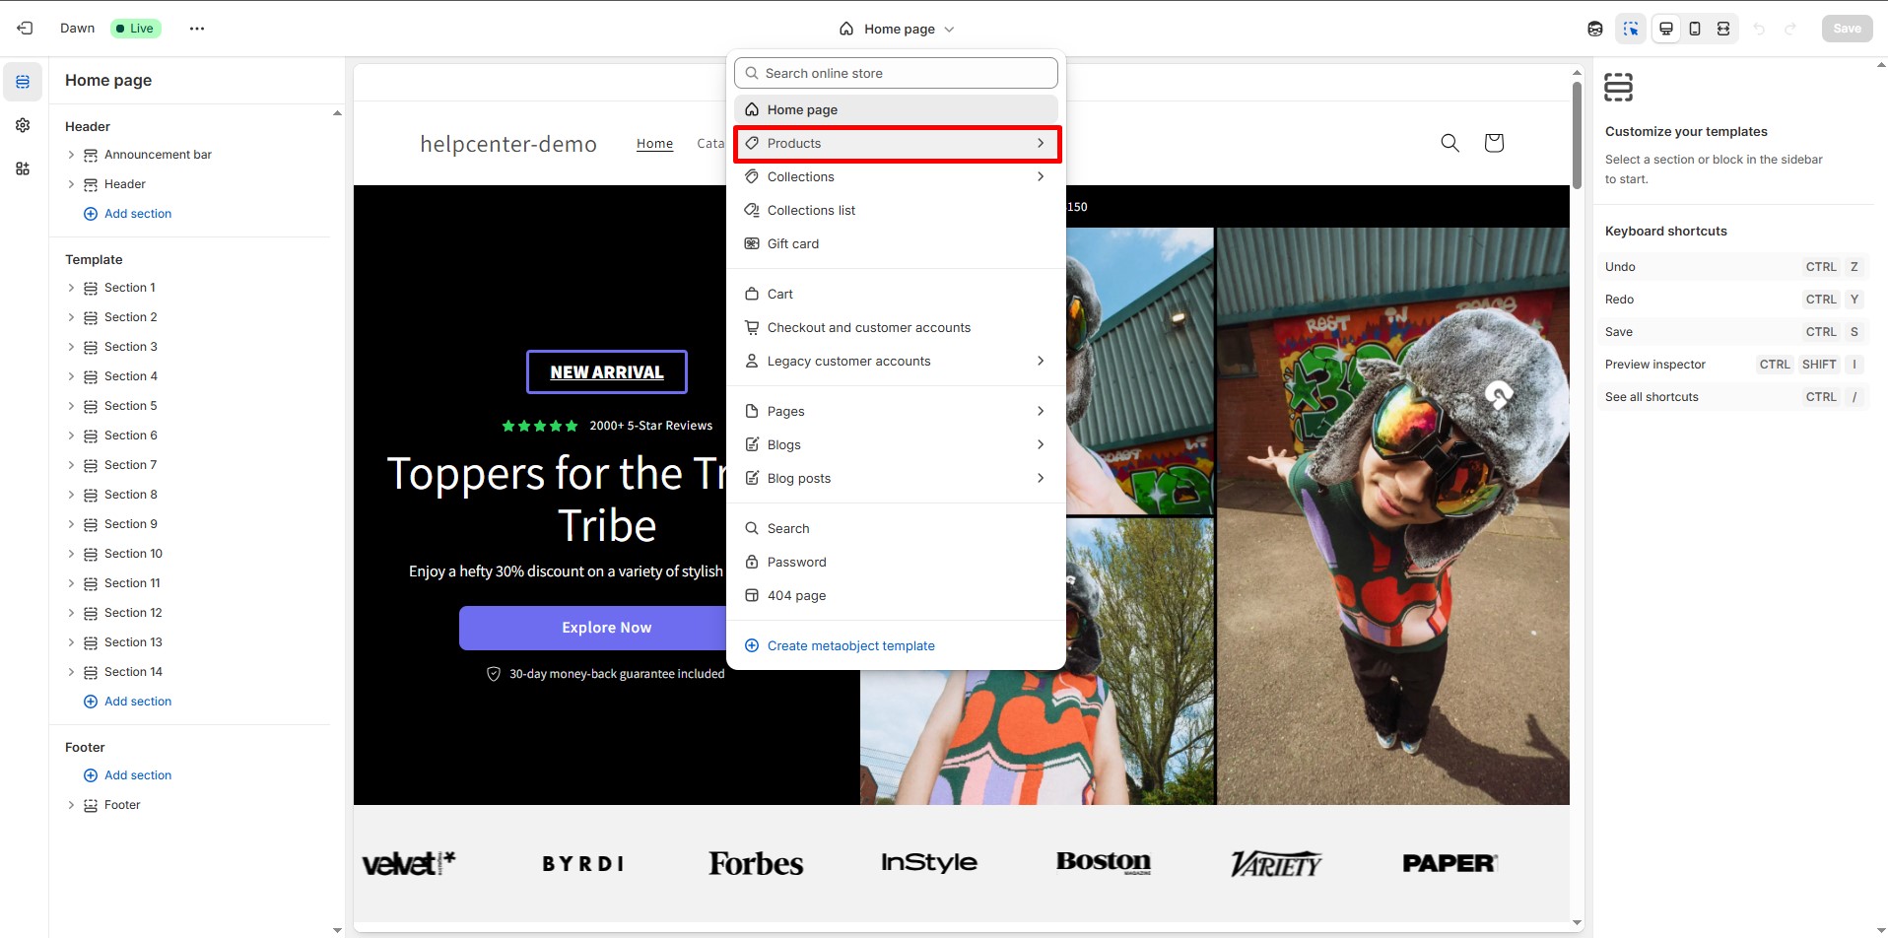
Task: Select Home page in the template menu
Action: tap(896, 109)
